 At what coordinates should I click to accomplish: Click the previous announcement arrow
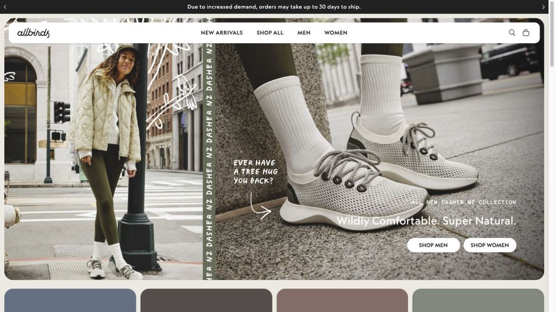5,7
